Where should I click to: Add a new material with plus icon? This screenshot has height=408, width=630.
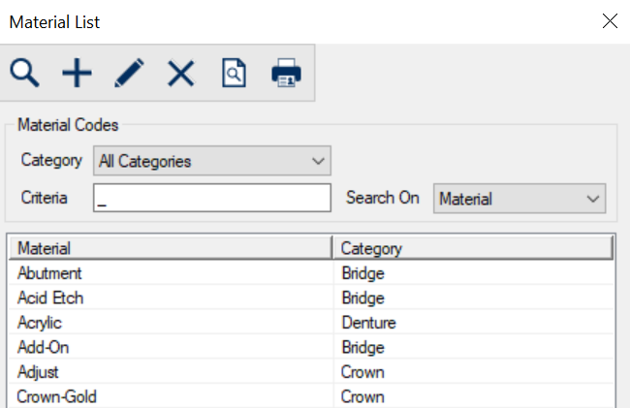77,73
